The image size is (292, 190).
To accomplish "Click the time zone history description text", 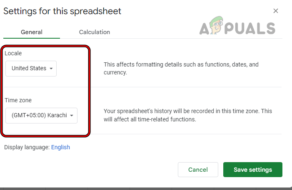I will (x=187, y=115).
